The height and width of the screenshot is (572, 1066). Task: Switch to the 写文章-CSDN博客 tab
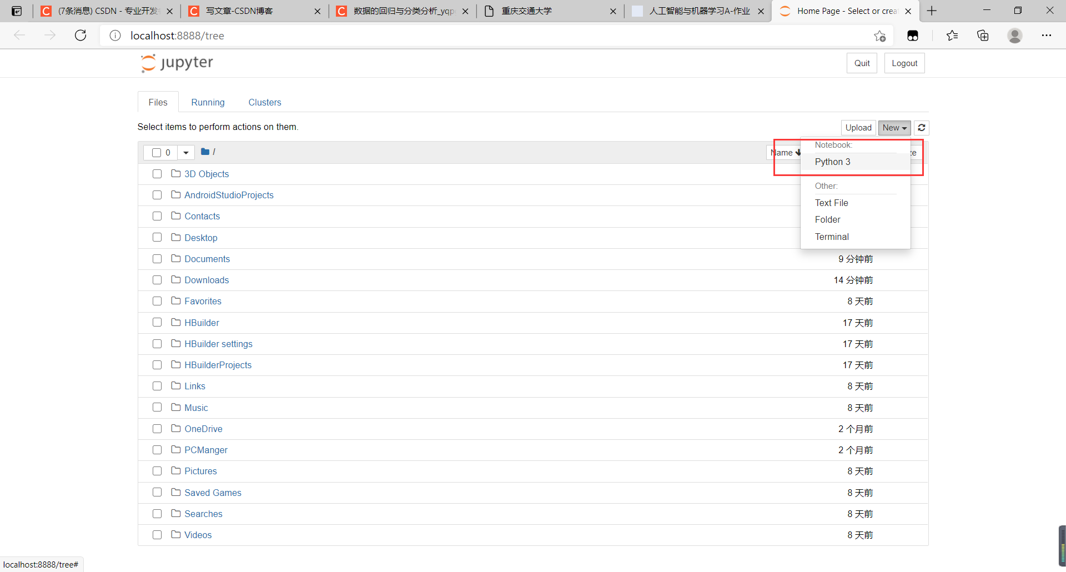pos(254,11)
